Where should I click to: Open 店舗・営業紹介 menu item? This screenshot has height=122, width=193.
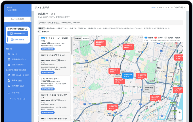pyautogui.click(x=18, y=65)
